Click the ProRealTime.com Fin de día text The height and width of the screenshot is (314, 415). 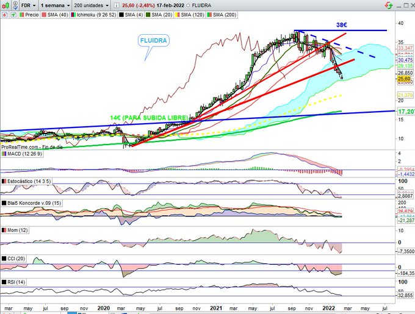click(32, 147)
